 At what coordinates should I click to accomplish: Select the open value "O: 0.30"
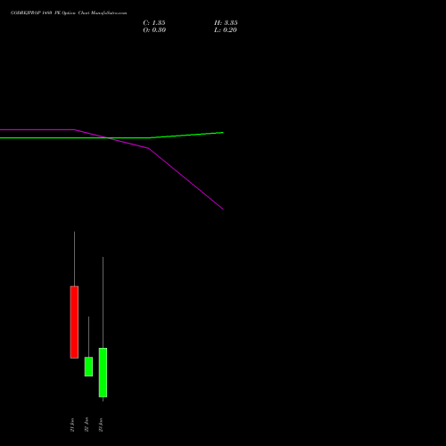[x=154, y=30]
